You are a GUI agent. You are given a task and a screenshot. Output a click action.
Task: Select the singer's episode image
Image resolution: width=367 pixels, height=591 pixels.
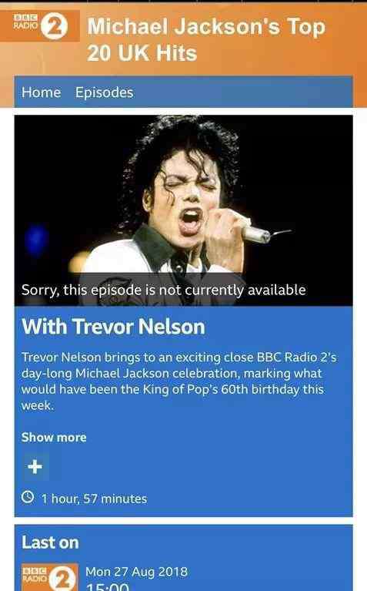pyautogui.click(x=184, y=210)
